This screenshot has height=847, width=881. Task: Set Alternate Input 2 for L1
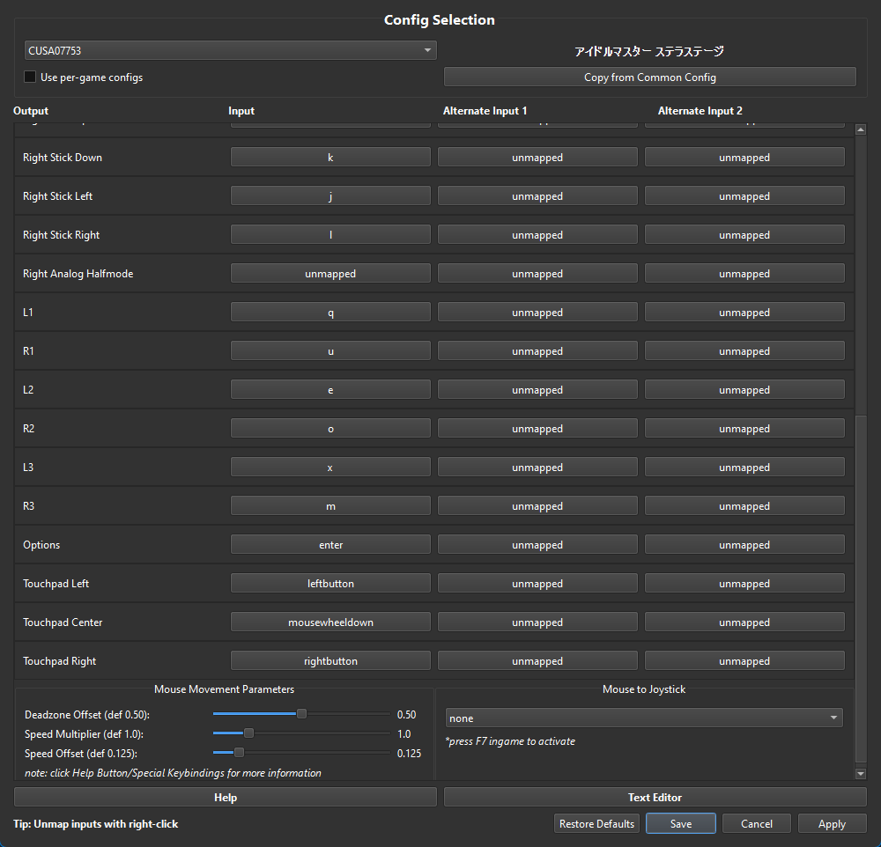coord(744,313)
